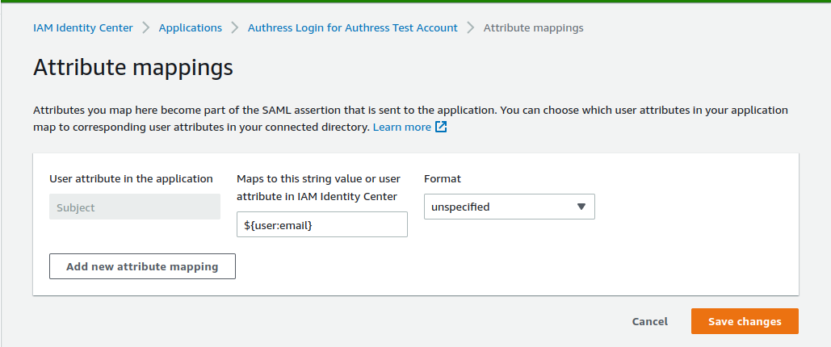Follow the Learn more link
831x347 pixels.
[402, 128]
